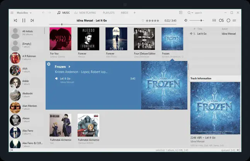Click the two-line shuffle/order icon
250x161 pixels.
tap(234, 20)
